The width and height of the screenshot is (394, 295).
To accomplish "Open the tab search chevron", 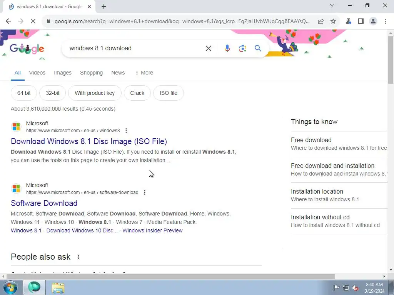I will pos(332,5).
